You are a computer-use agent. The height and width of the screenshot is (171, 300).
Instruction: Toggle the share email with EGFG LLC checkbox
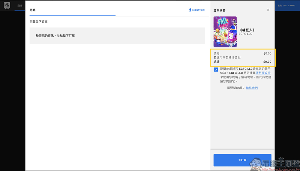coord(216,70)
